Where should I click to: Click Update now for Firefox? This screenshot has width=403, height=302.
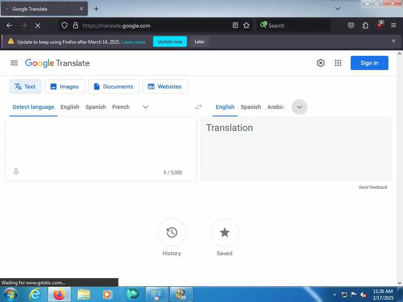170,42
